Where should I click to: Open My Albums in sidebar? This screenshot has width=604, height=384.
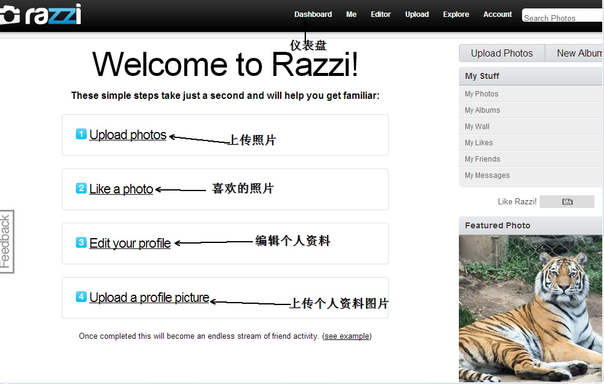click(531, 110)
